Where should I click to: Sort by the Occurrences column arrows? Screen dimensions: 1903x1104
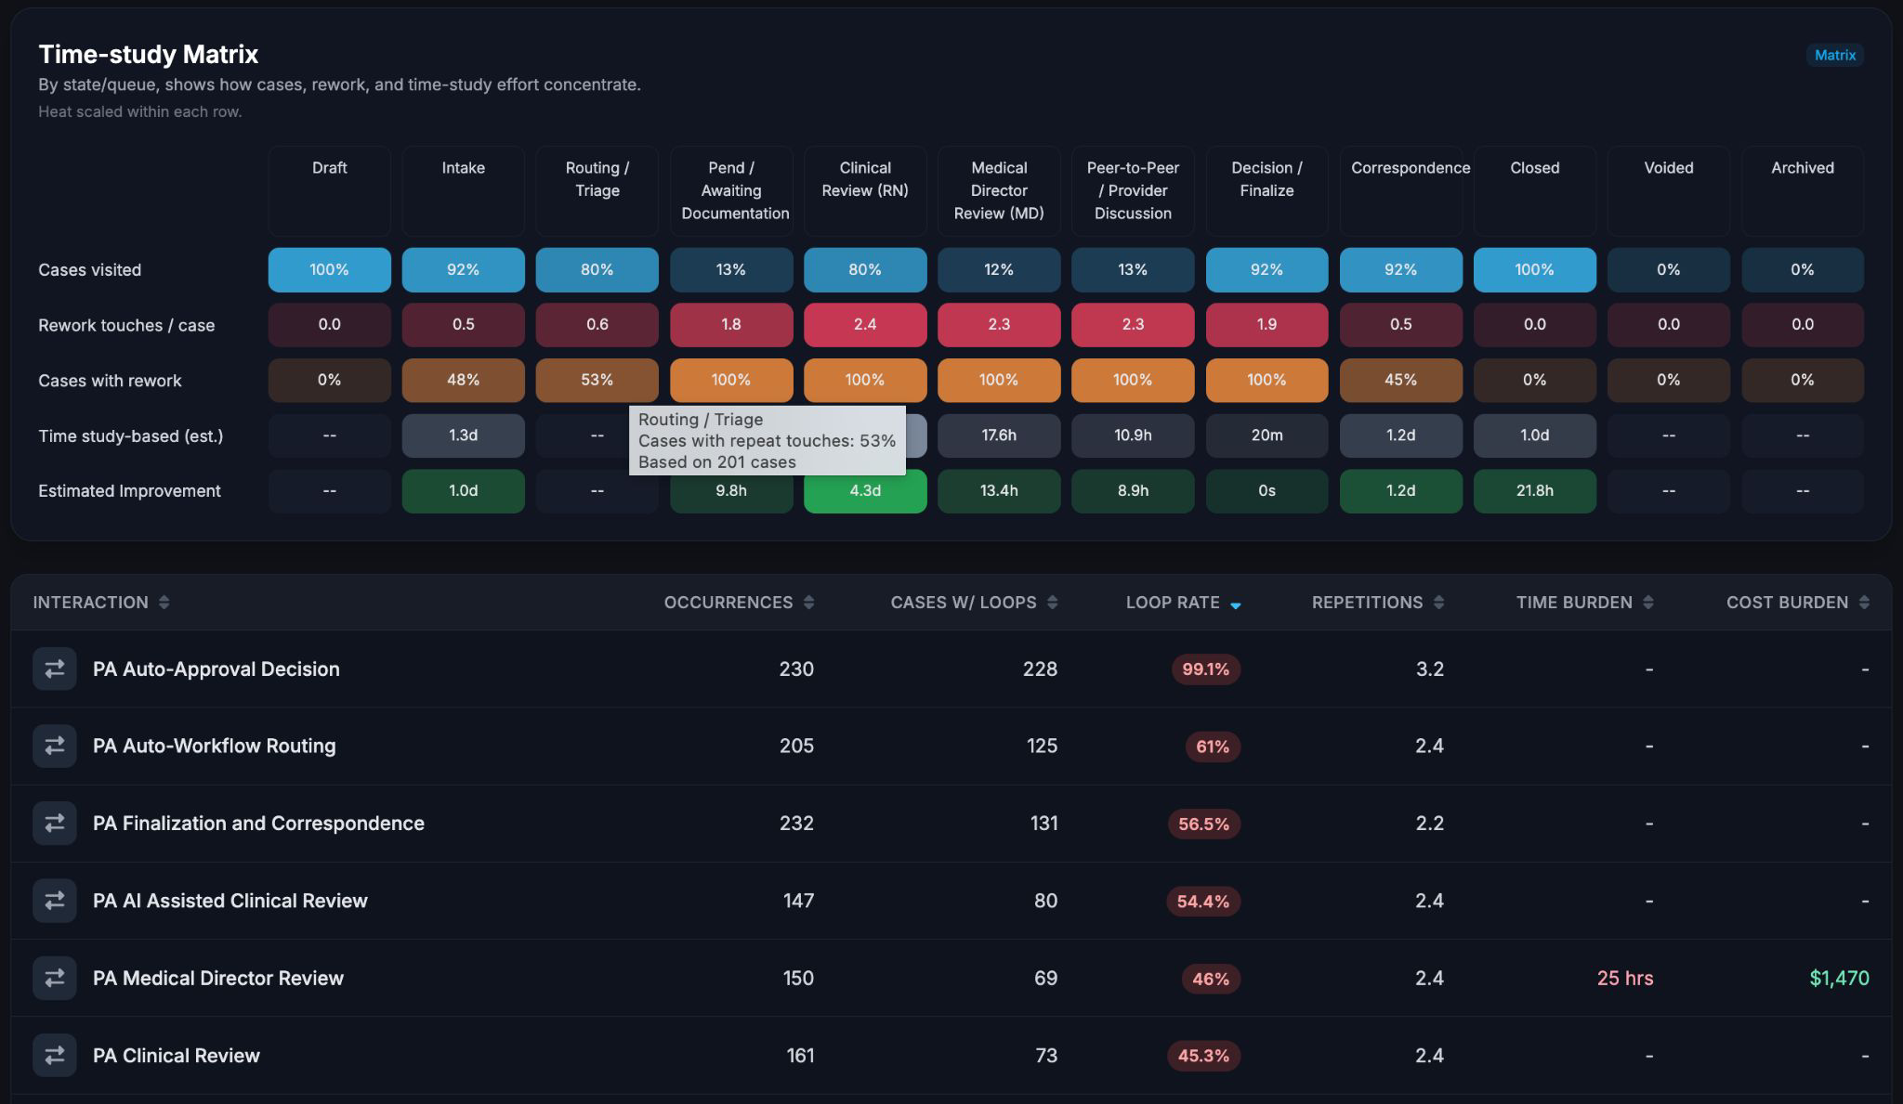point(808,603)
